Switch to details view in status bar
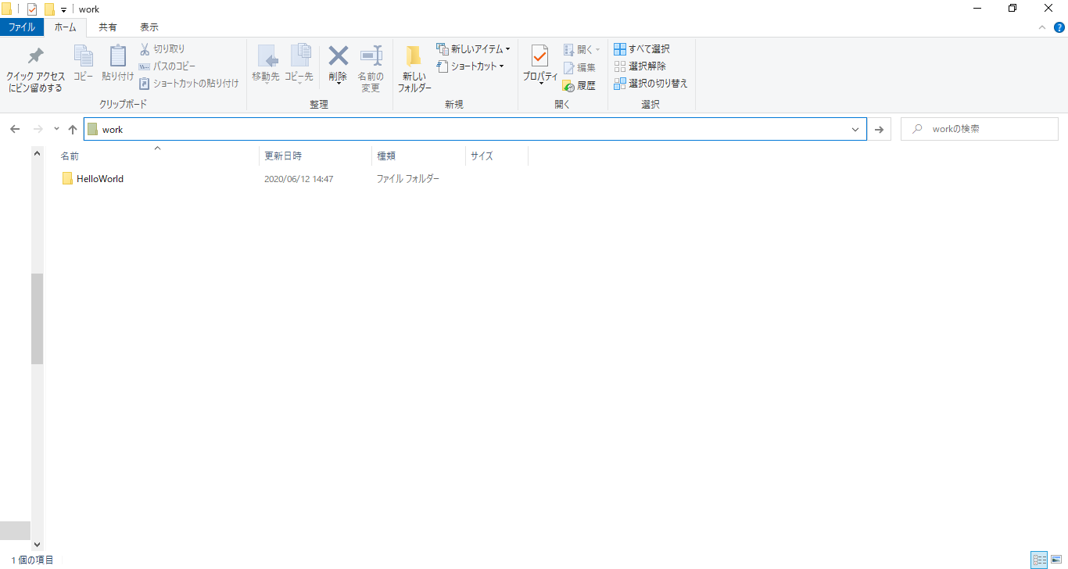The height and width of the screenshot is (569, 1068). click(x=1039, y=560)
